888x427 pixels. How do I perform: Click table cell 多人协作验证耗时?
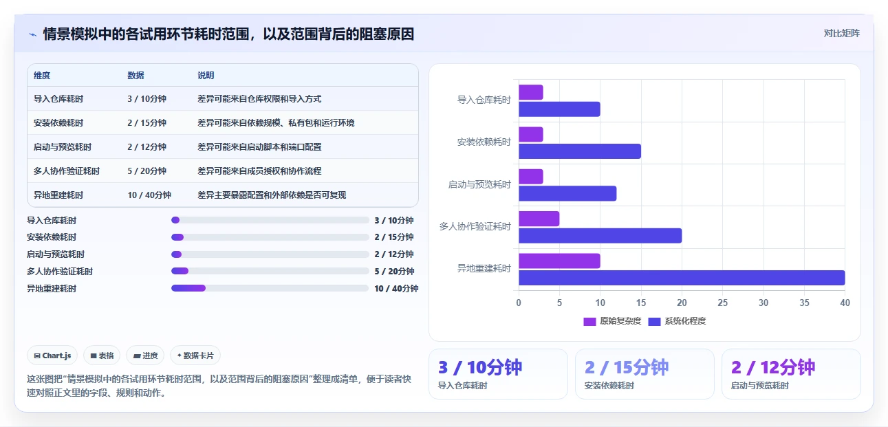[67, 171]
